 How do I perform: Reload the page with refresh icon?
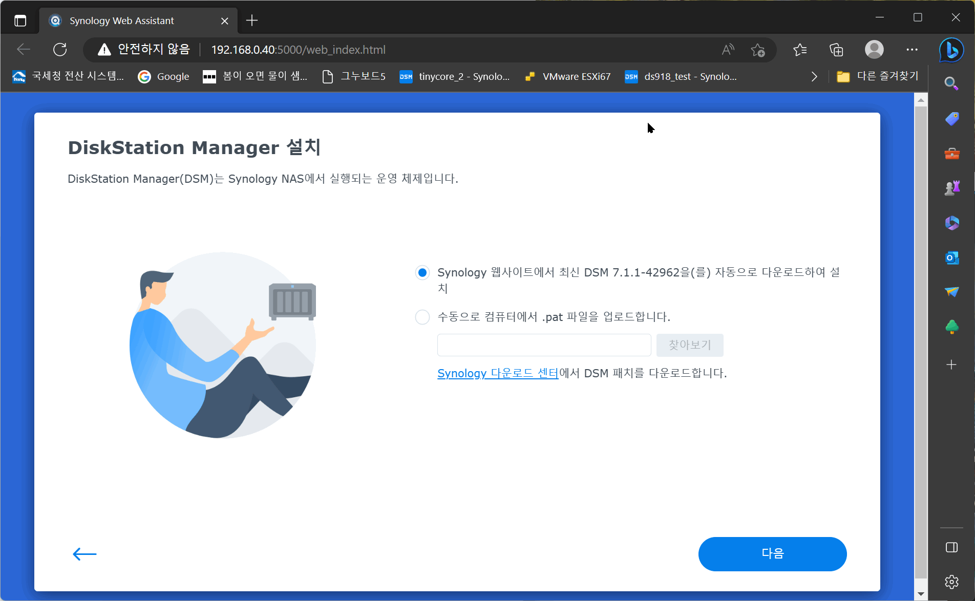point(60,50)
